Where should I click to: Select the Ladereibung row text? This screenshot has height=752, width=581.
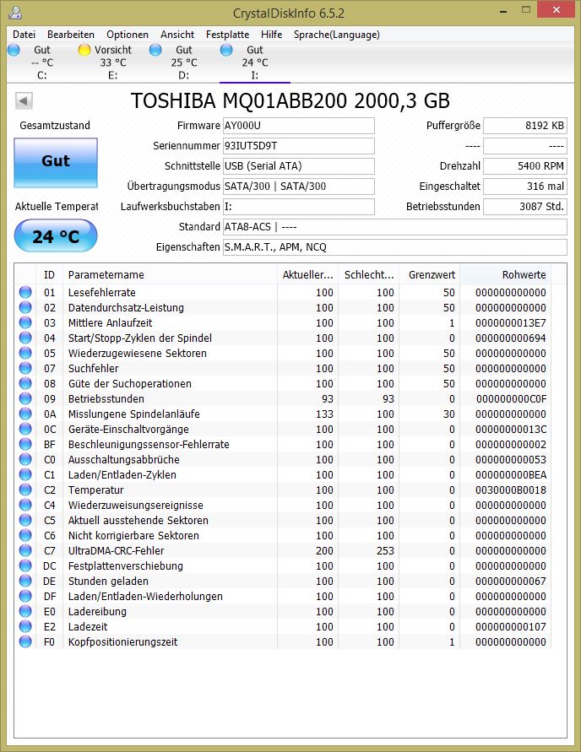[x=97, y=612]
